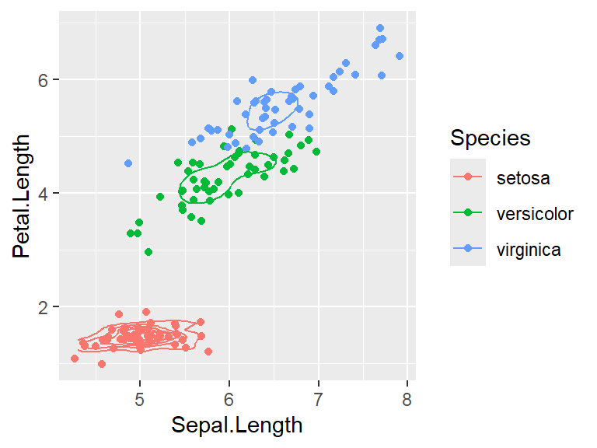
Task: Click the y-axis tick label 6
Action: click(44, 79)
